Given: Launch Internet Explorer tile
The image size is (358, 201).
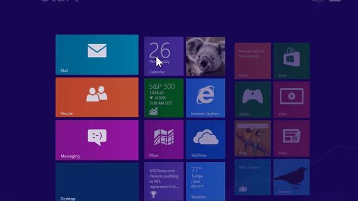Looking at the screenshot, I should (x=206, y=98).
